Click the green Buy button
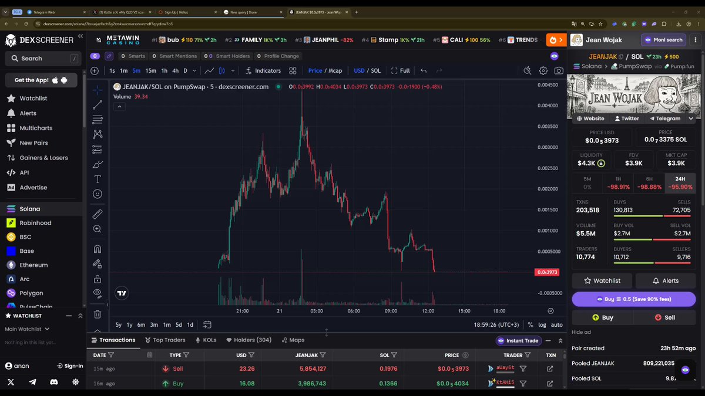This screenshot has height=396, width=705. pyautogui.click(x=603, y=317)
